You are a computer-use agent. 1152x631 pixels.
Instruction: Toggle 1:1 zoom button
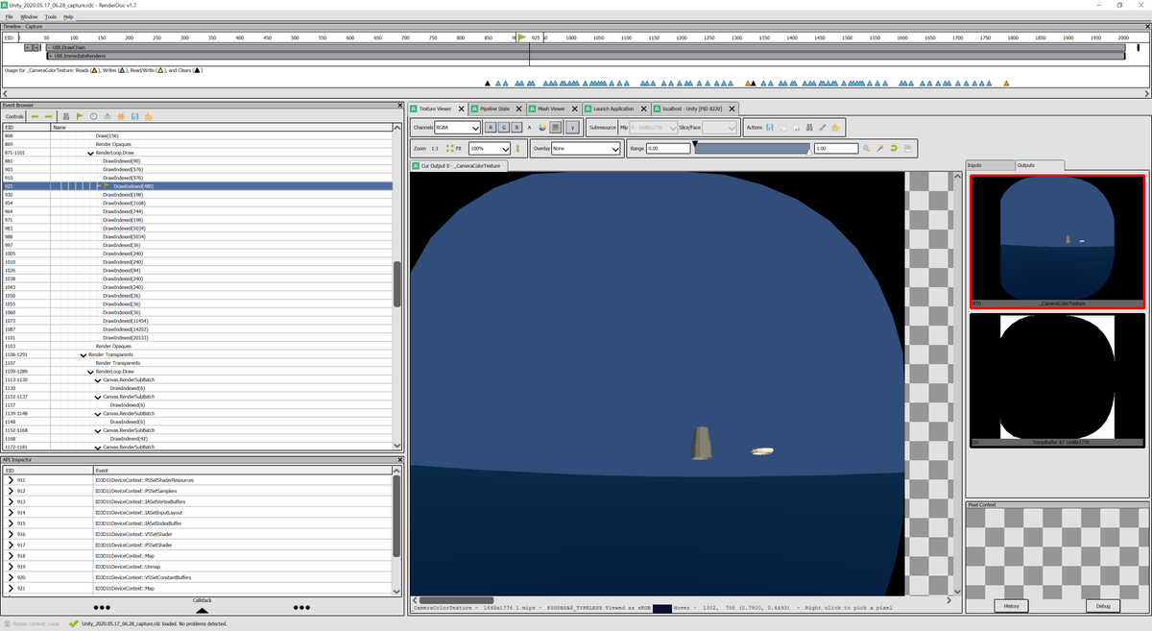[435, 149]
